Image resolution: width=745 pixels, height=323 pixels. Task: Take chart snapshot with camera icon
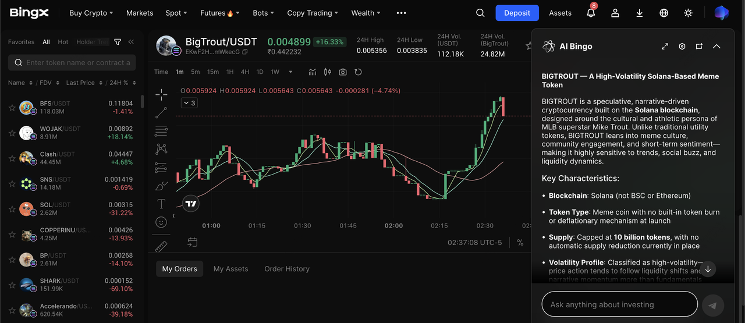(x=343, y=72)
